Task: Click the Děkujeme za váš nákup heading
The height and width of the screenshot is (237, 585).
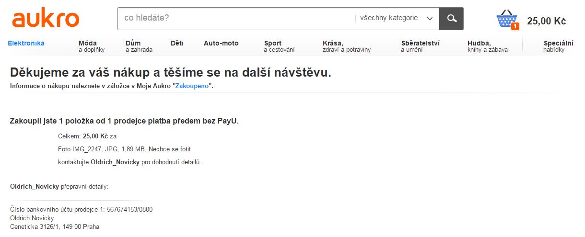Action: 171,73
